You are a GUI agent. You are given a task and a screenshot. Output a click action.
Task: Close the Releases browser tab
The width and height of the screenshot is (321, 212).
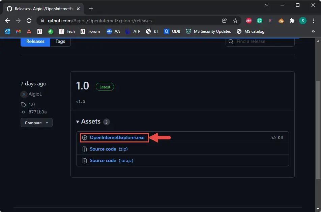click(x=78, y=9)
